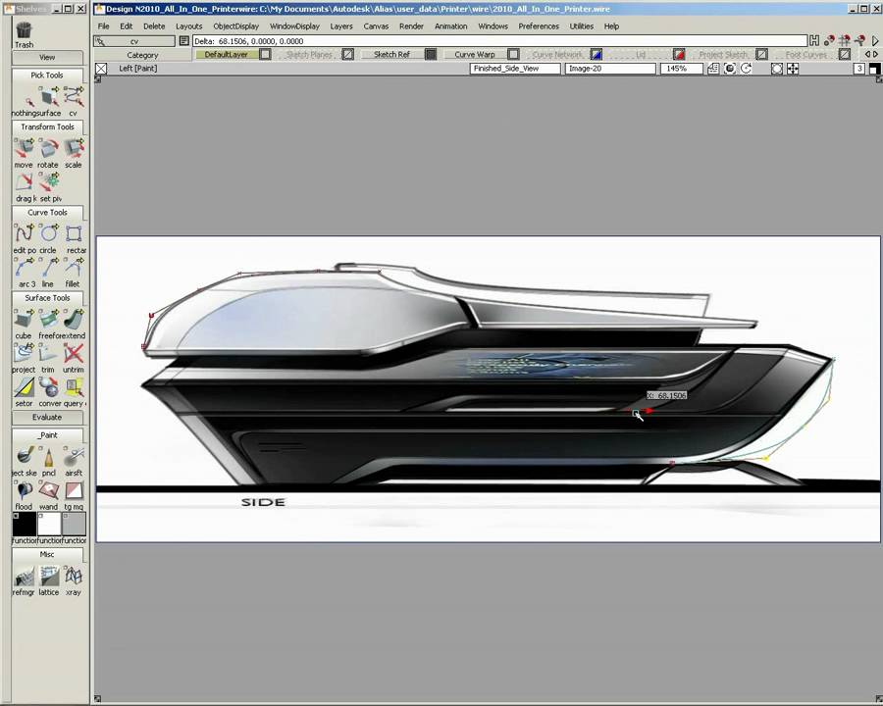Select the lattice tool
This screenshot has width=883, height=706.
[x=48, y=576]
